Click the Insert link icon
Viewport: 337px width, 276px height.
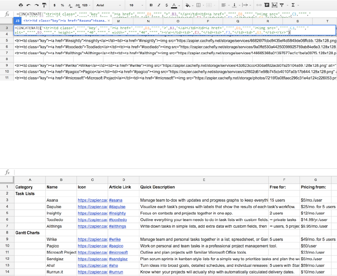click(x=259, y=5)
